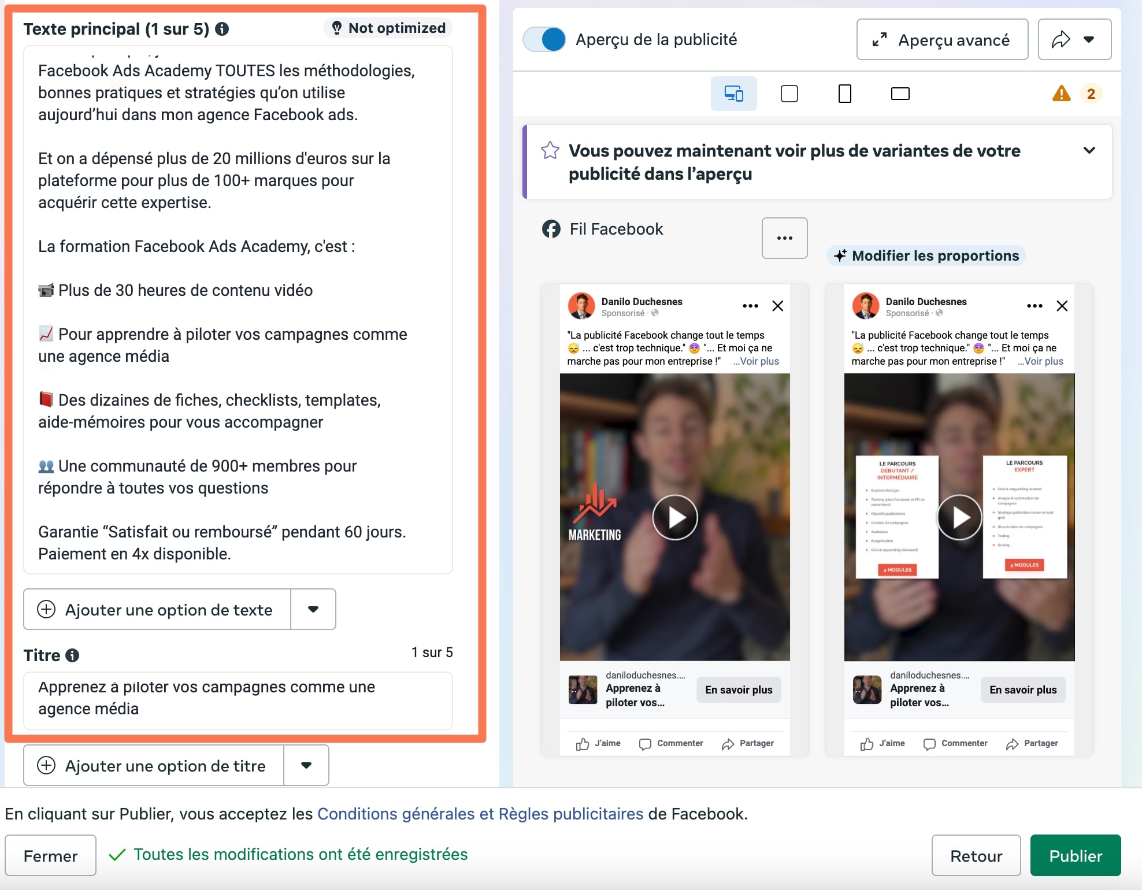Click plus icon in Ajouter une option de texte
The height and width of the screenshot is (890, 1142).
point(46,609)
